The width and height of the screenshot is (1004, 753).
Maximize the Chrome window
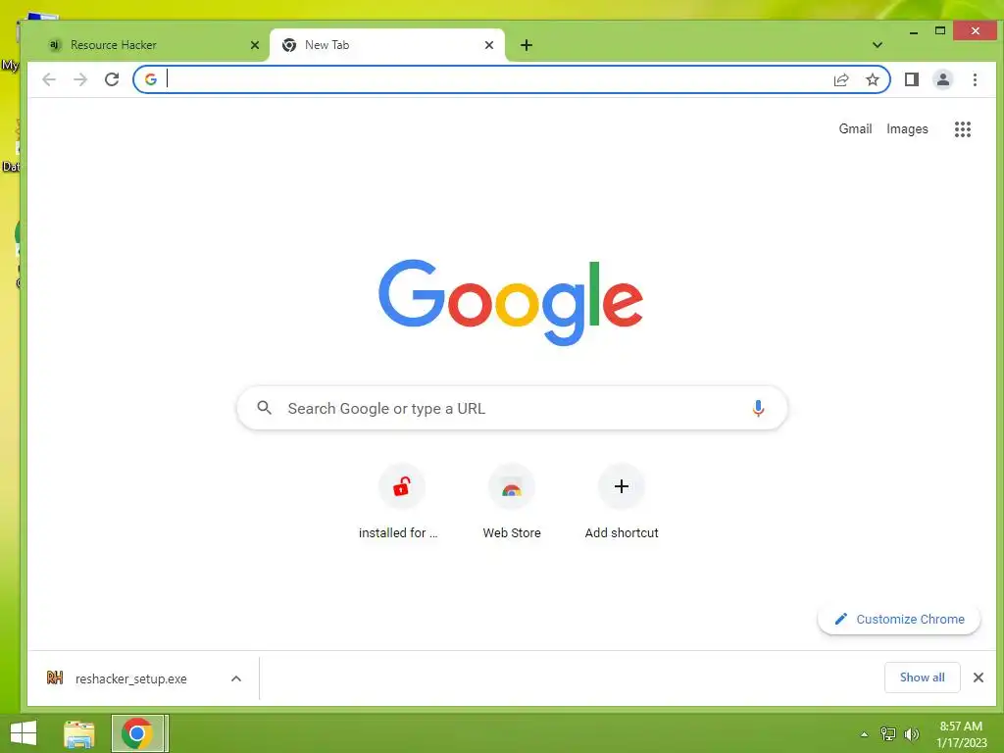click(940, 31)
